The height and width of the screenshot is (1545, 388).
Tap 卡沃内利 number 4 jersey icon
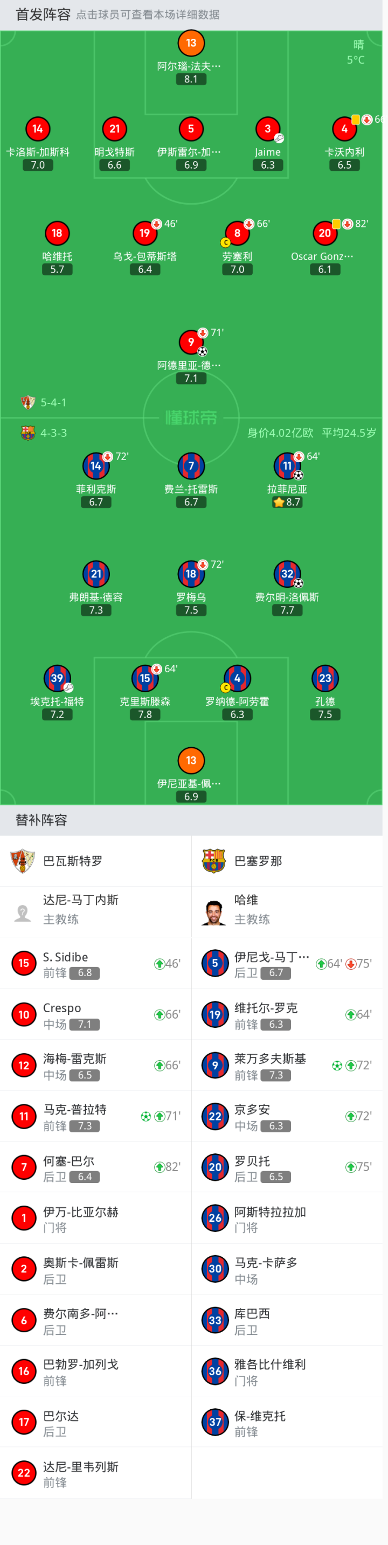click(344, 129)
